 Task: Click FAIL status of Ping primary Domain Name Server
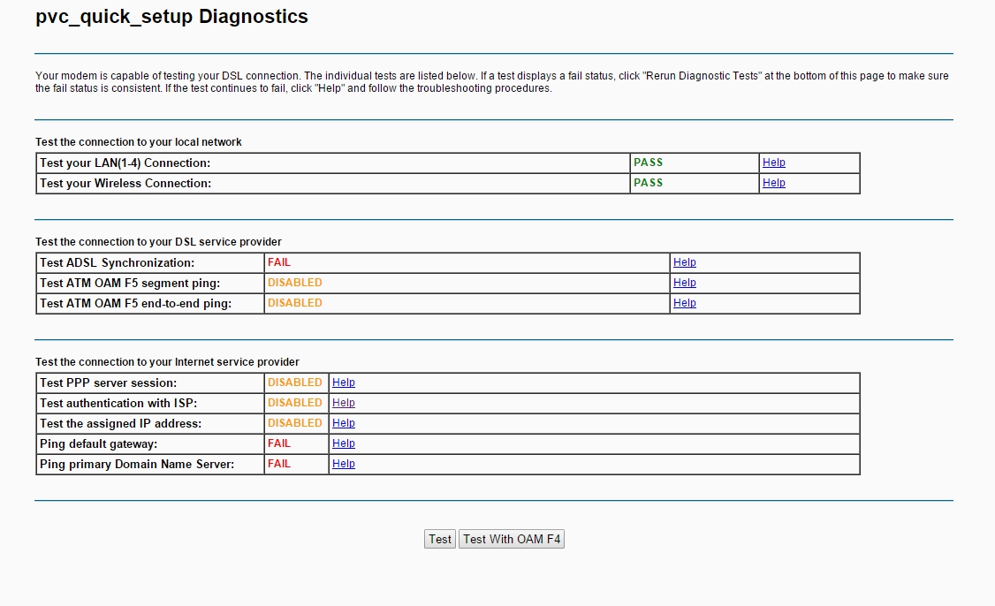(x=279, y=464)
